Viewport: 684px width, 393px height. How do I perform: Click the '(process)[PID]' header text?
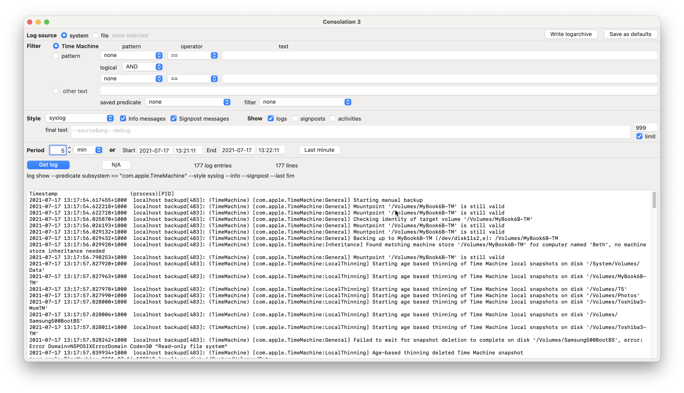click(x=152, y=194)
